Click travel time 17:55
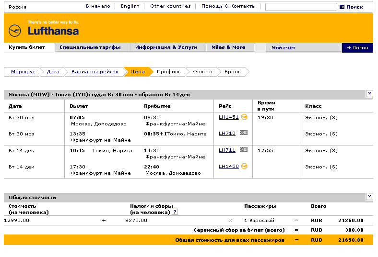The image size is (378, 257). [x=265, y=150]
